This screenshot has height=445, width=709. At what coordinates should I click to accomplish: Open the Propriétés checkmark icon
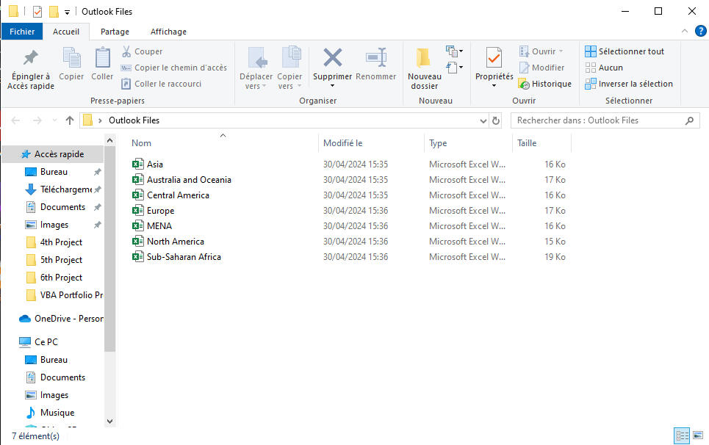494,58
